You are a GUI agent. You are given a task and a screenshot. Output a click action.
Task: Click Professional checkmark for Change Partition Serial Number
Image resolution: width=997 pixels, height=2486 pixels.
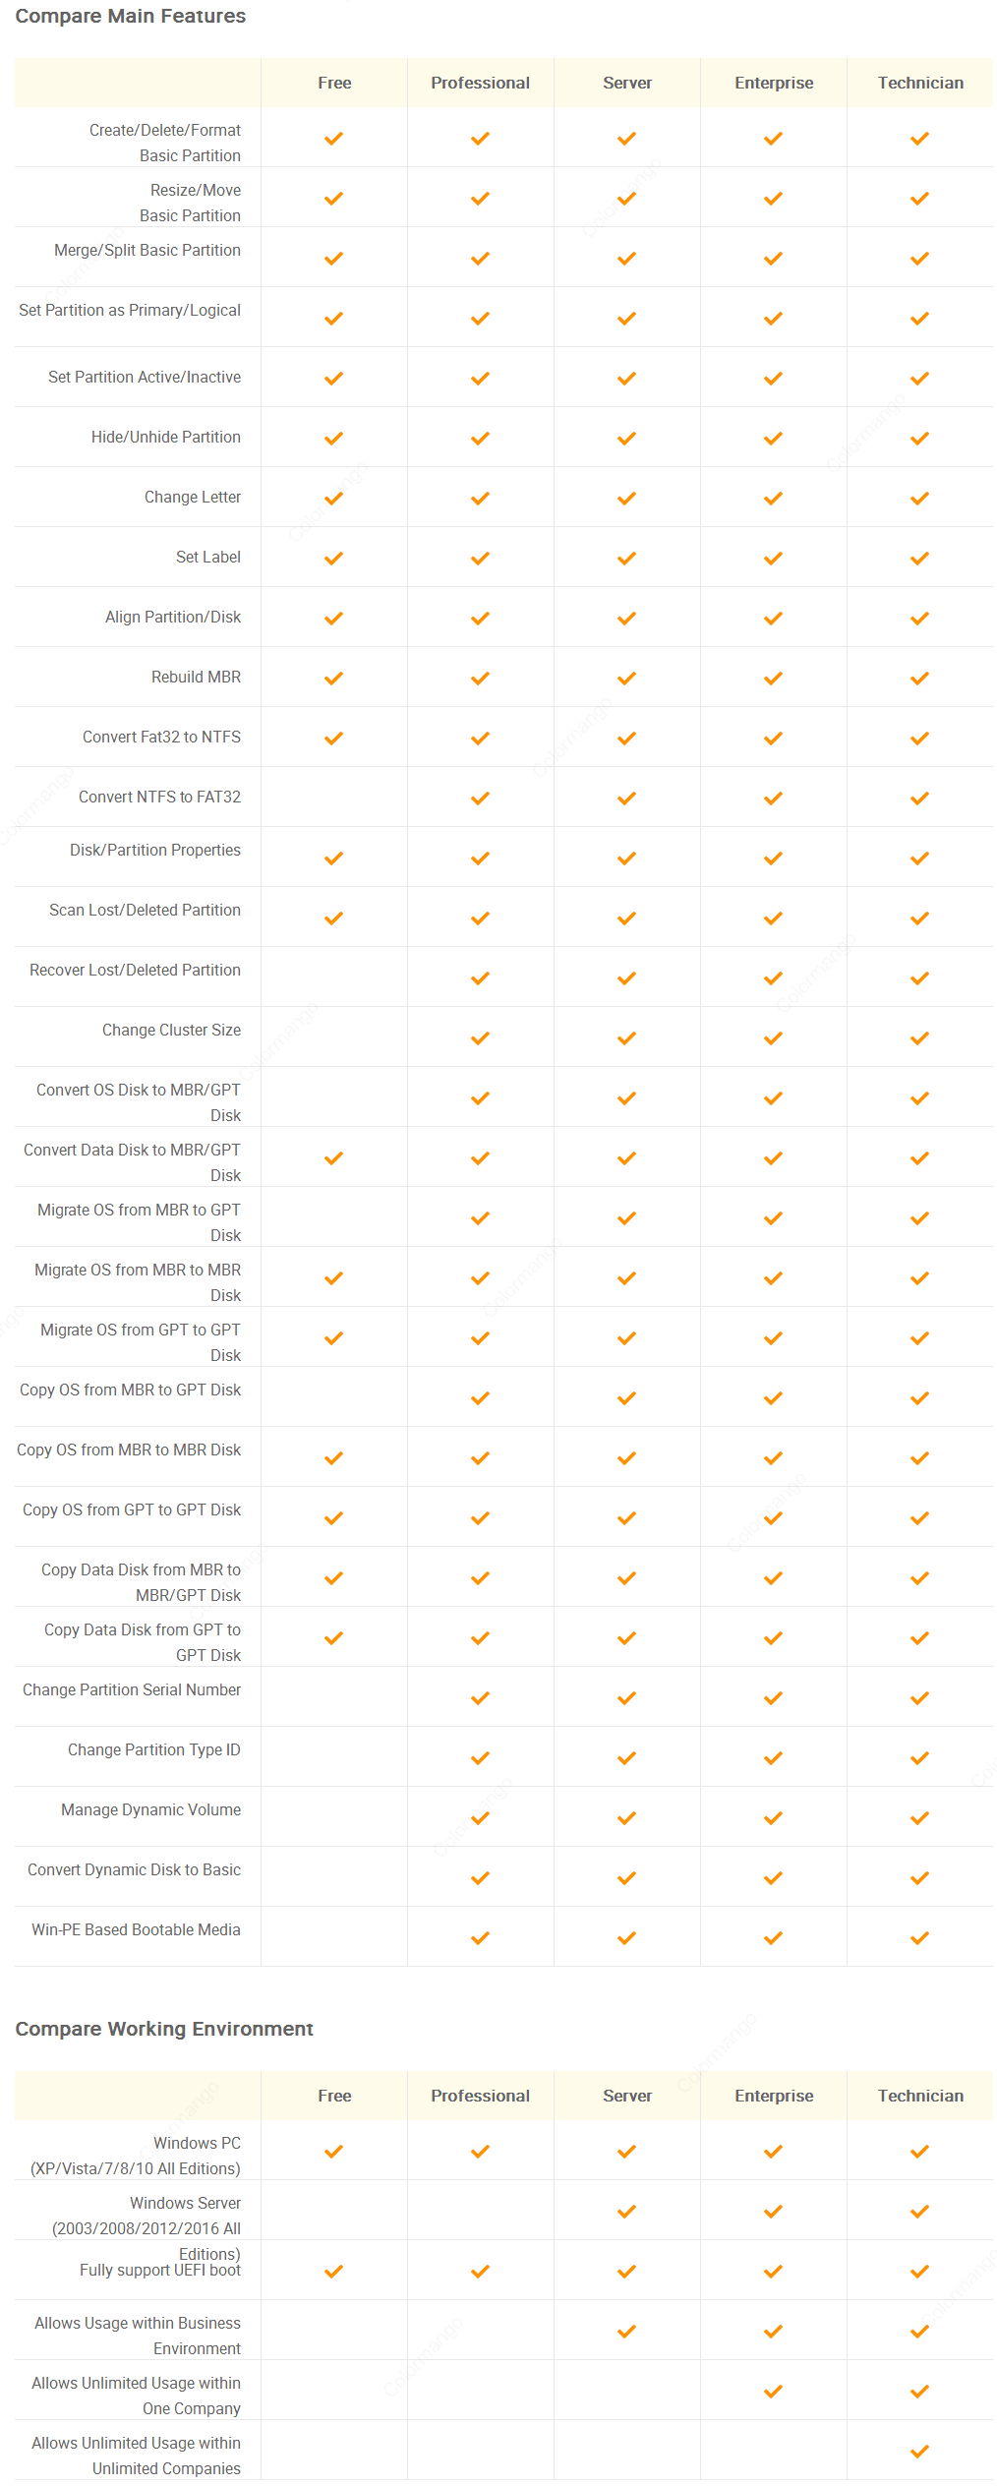point(480,1697)
